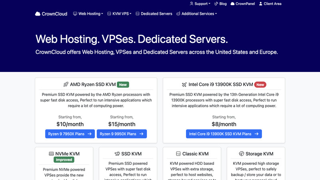Click the Client Area person icon

tap(261, 4)
